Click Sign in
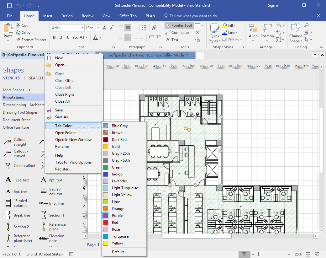This screenshot has width=326, height=258. pos(273,5)
